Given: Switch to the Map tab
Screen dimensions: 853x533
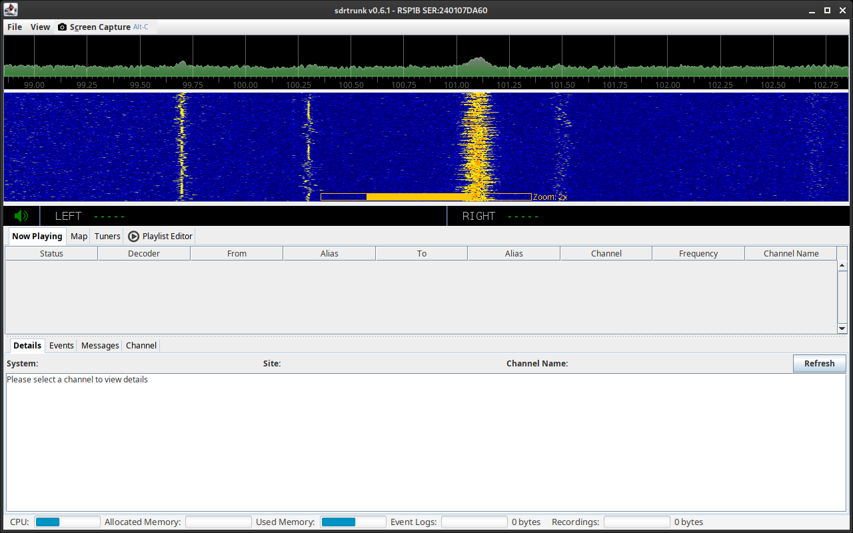Looking at the screenshot, I should point(79,237).
